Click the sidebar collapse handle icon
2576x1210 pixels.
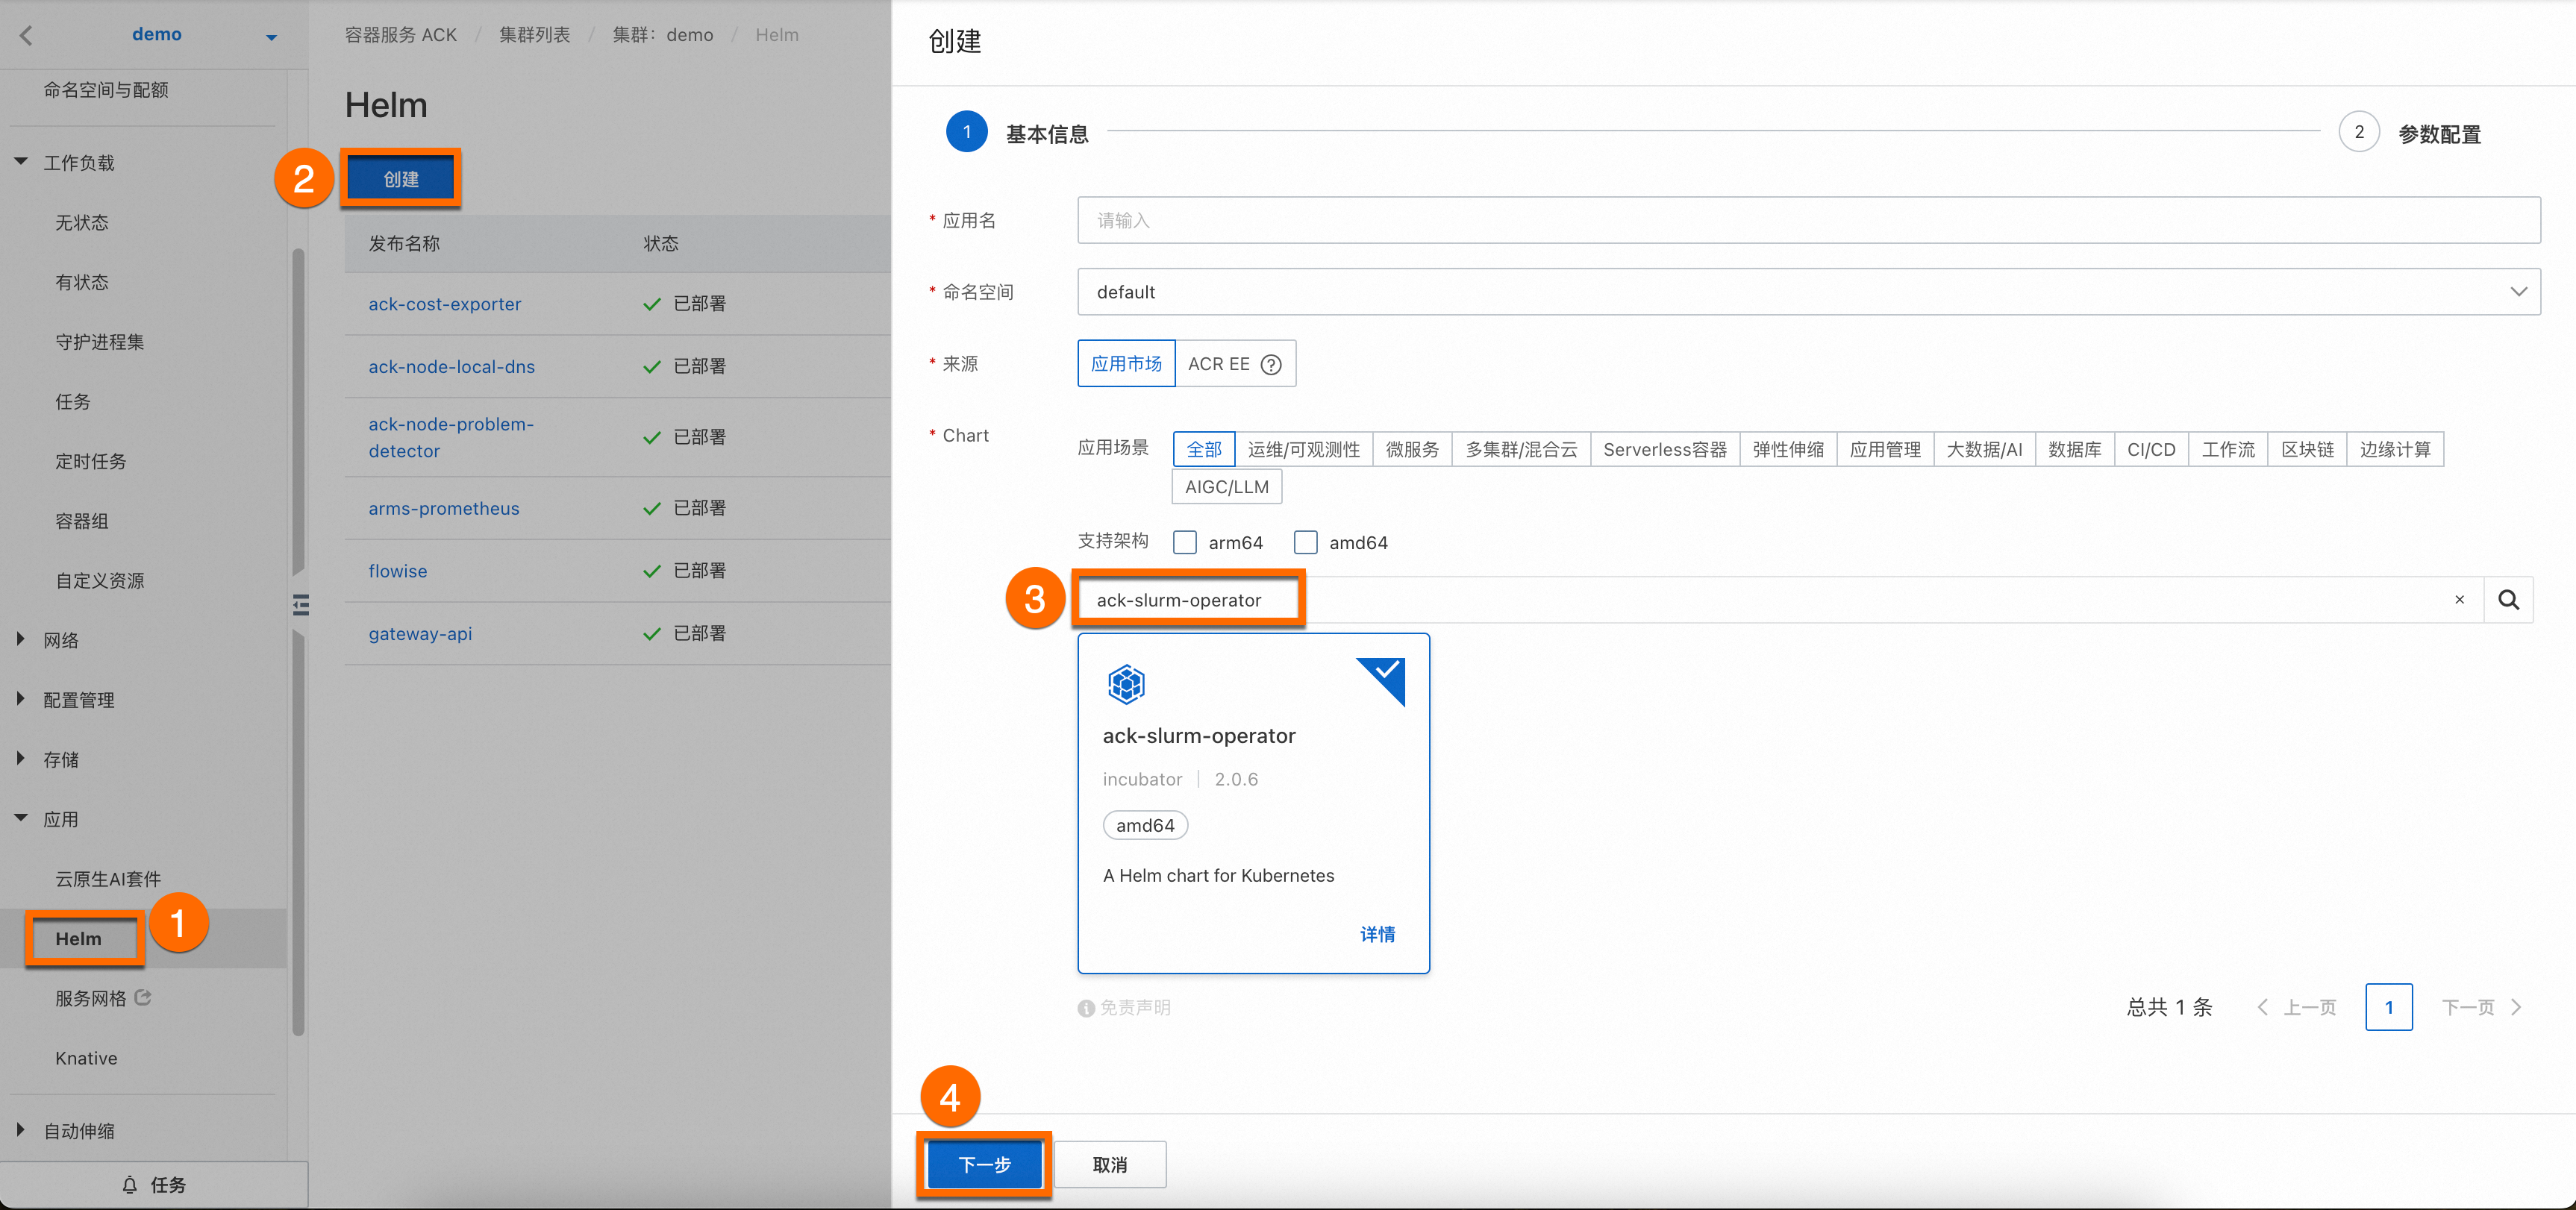click(300, 605)
